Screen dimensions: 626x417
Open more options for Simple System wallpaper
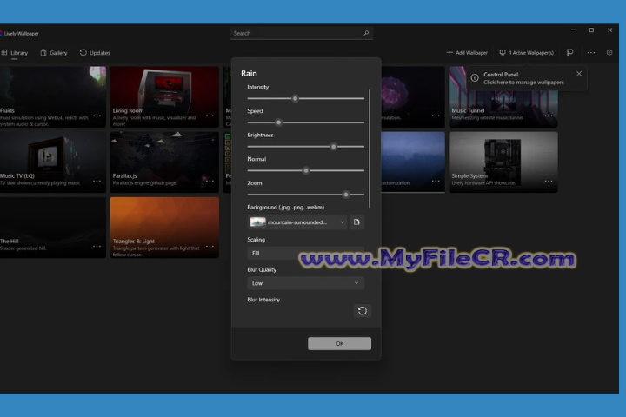[549, 182]
